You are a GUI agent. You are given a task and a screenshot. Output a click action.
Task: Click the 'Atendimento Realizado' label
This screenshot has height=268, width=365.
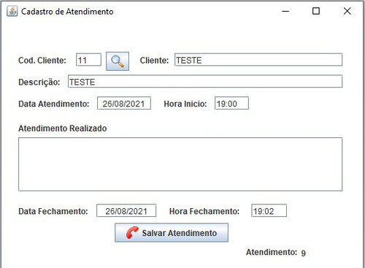(63, 129)
